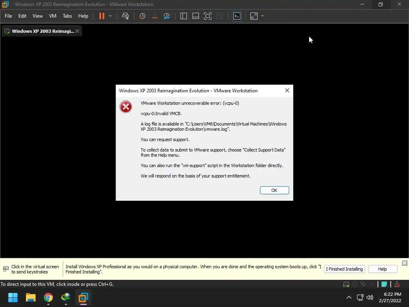Click the 'You can request support.' line
Viewport: 409px width, 307px height.
(x=165, y=140)
